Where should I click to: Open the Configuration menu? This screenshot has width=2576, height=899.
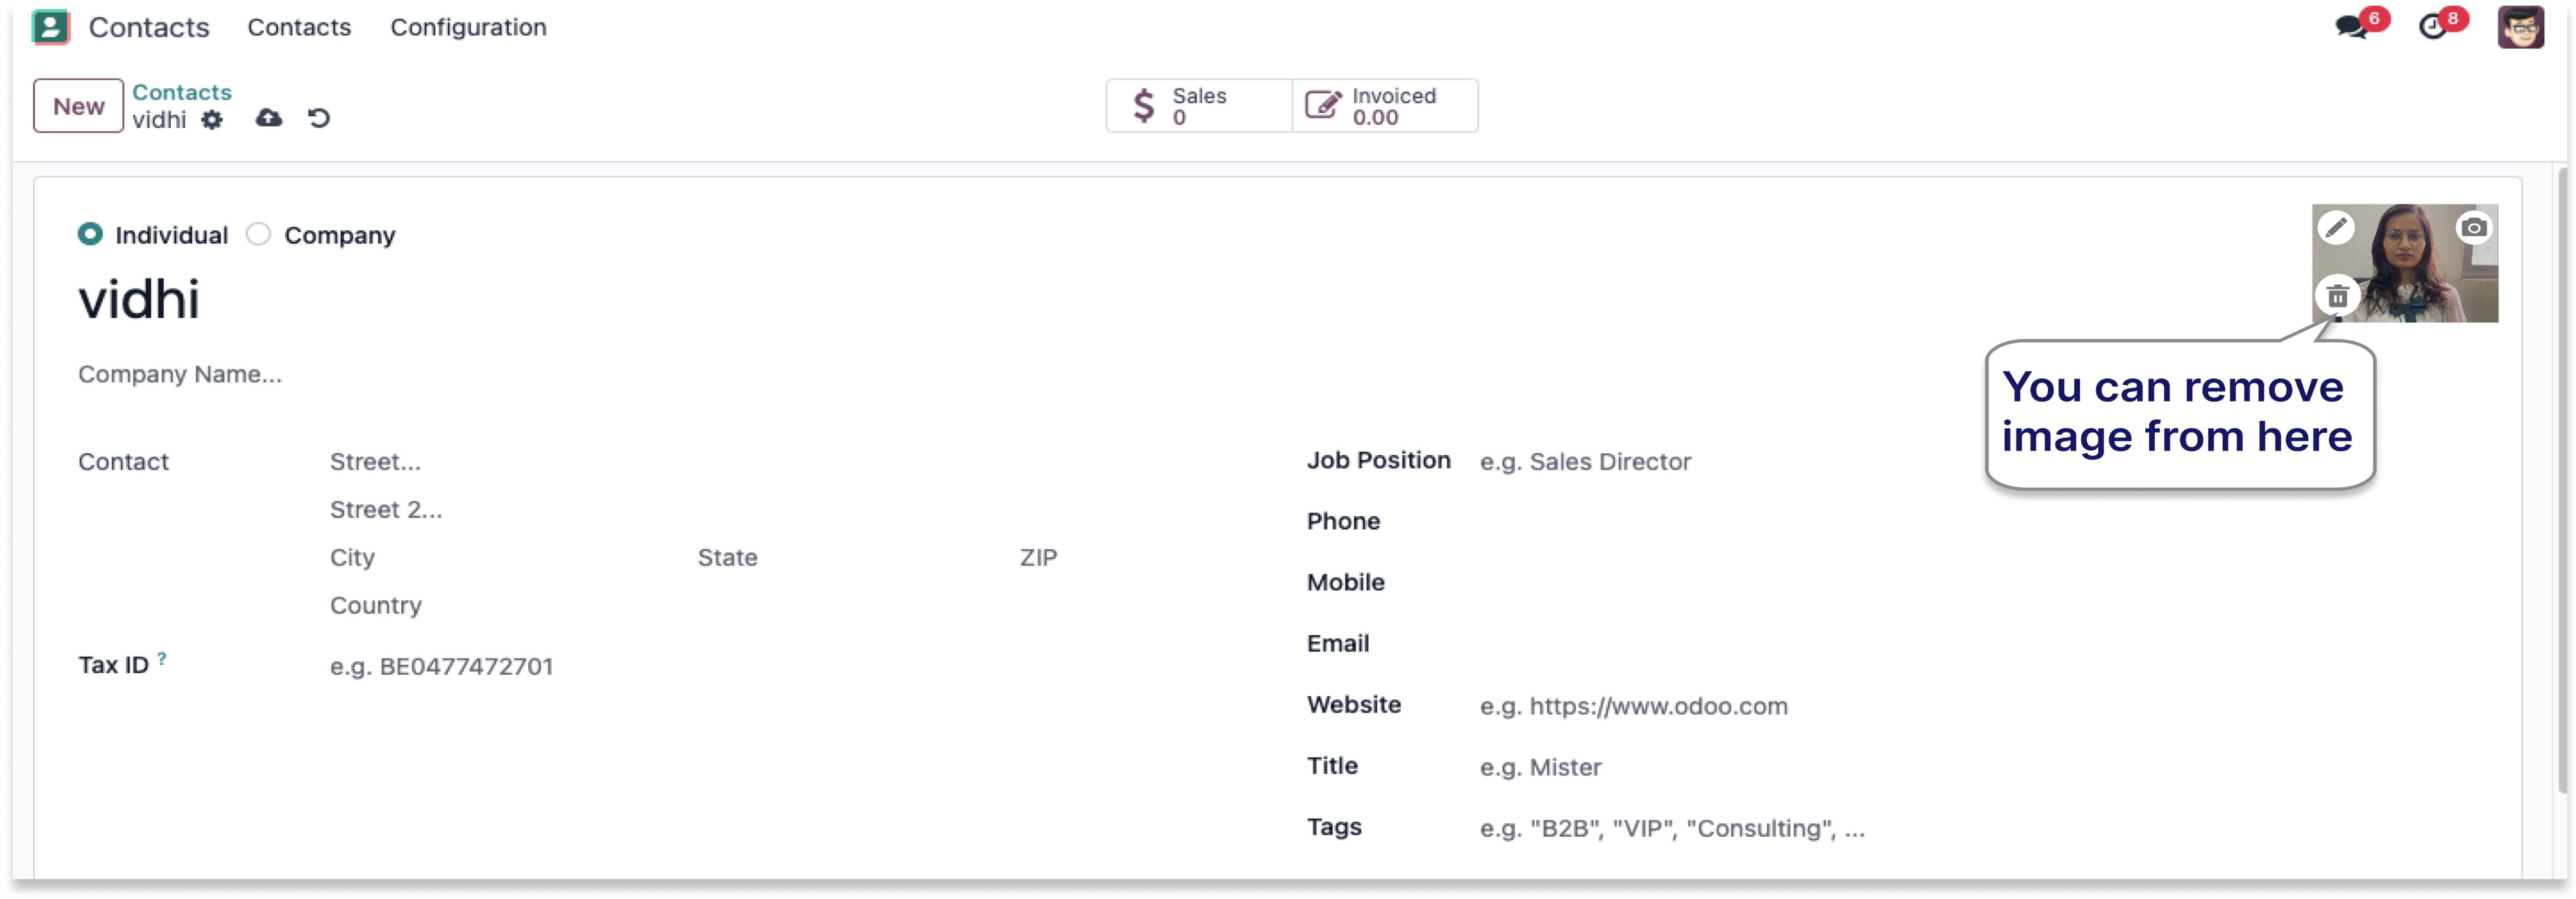coord(468,27)
